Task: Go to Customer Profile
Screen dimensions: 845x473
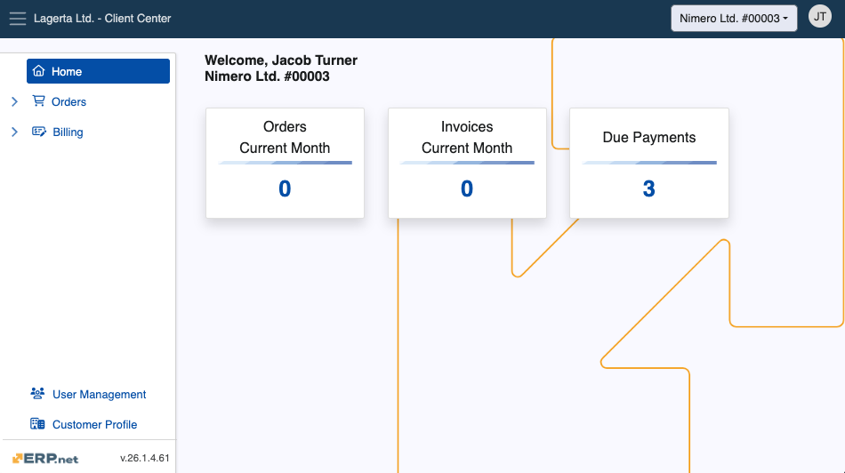Action: pos(95,424)
